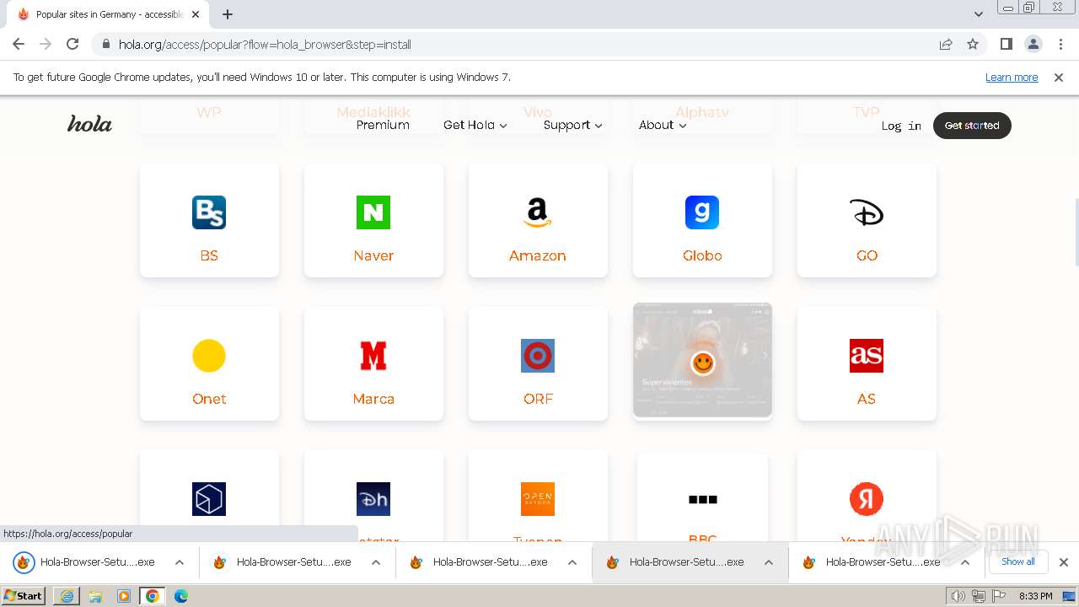
Task: Click the Learn more update link
Action: [1012, 77]
